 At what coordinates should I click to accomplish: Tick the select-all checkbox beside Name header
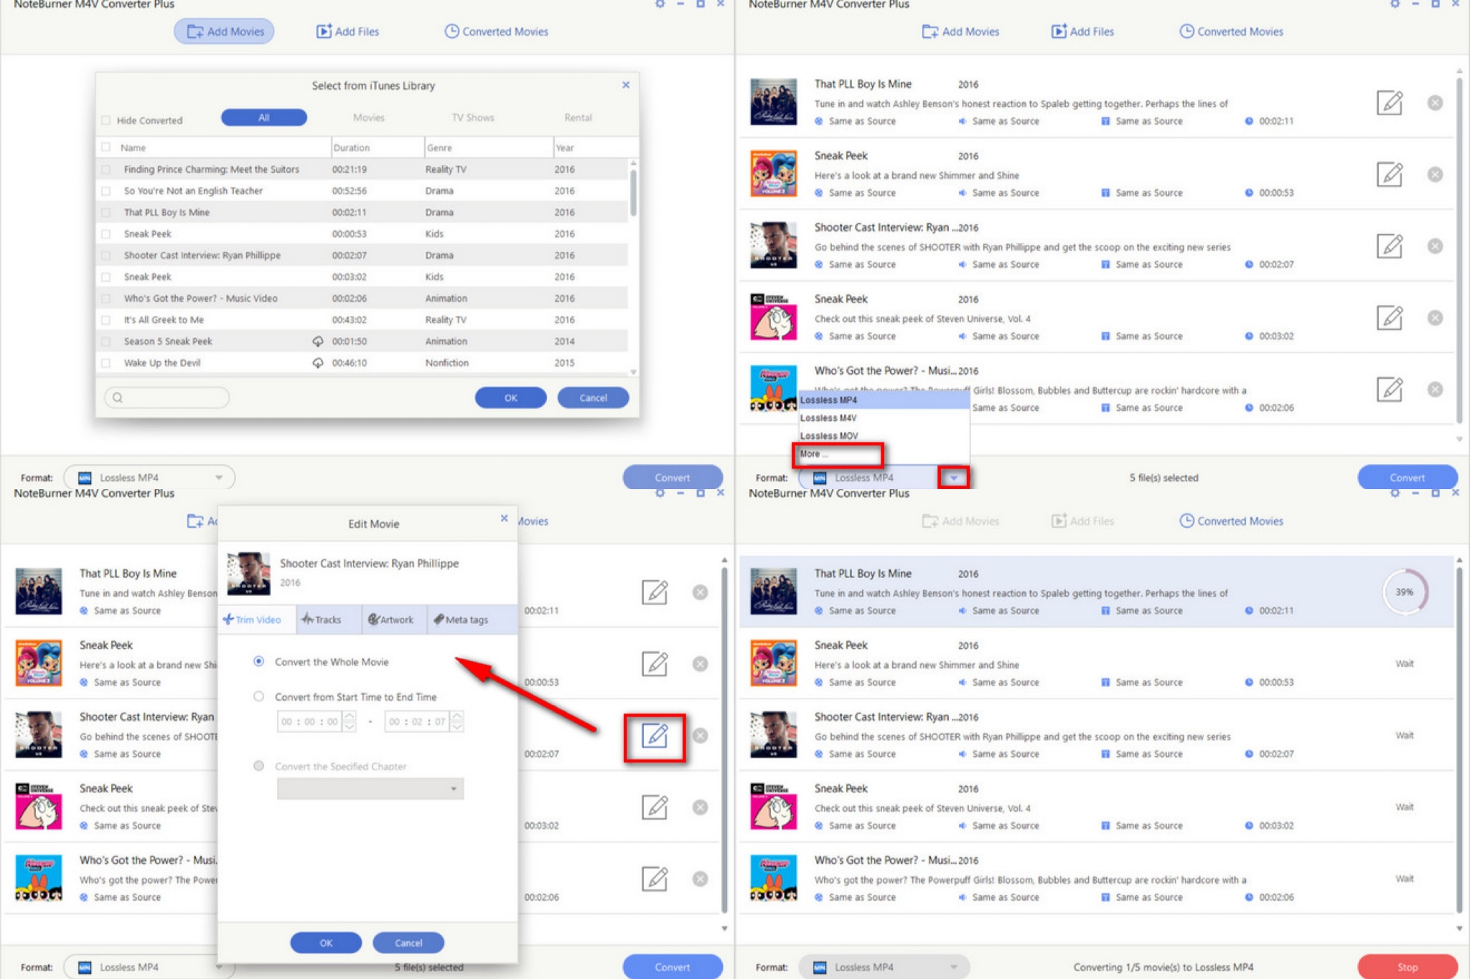pyautogui.click(x=106, y=147)
